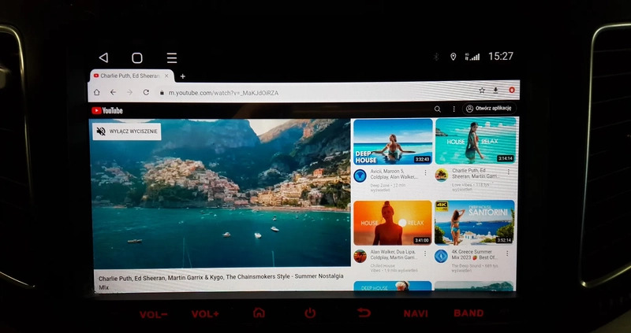Click the Chilled House Vibes channel avatar
631x333 pixels.
(x=360, y=257)
